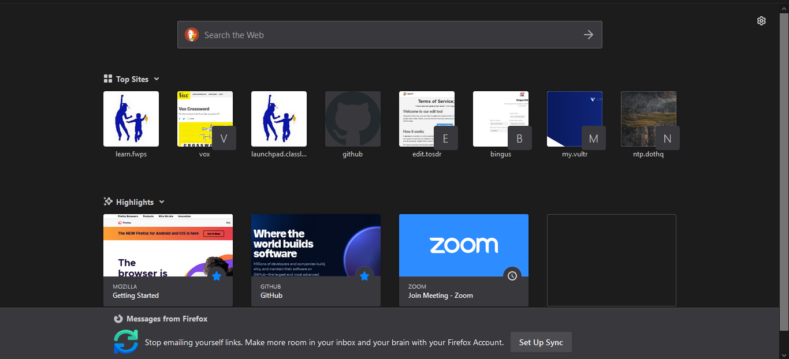
Task: Open the bingus top site tile
Action: 501,119
